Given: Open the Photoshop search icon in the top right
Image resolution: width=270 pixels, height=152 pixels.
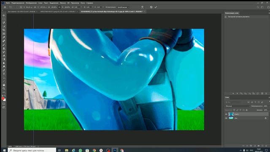Looking at the screenshot, I should [x=258, y=7].
